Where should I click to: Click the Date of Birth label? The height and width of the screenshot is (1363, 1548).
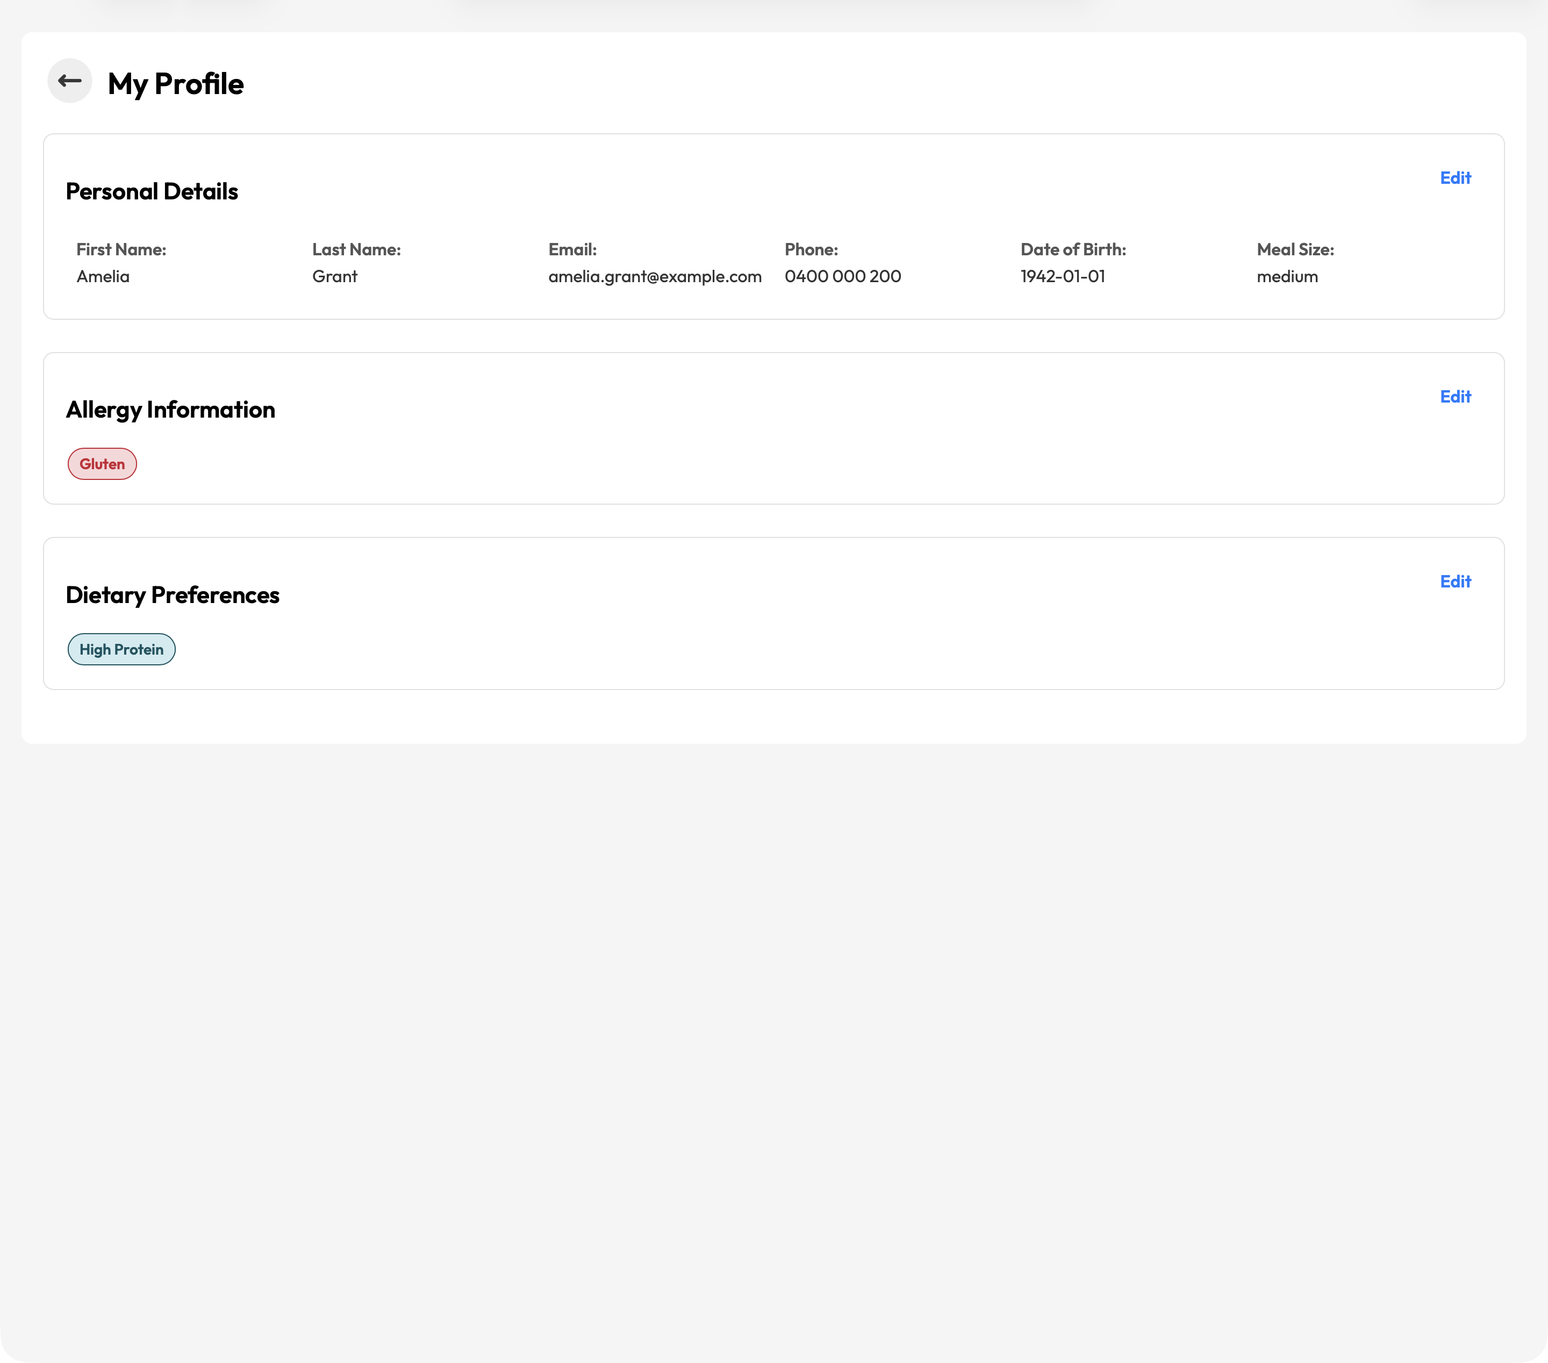coord(1073,250)
